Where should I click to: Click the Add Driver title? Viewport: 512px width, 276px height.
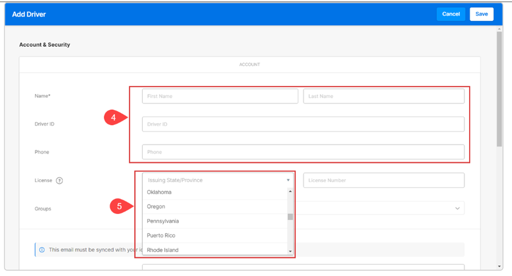coord(29,14)
